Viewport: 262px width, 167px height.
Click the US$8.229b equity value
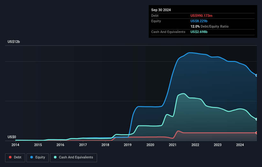pos(199,21)
